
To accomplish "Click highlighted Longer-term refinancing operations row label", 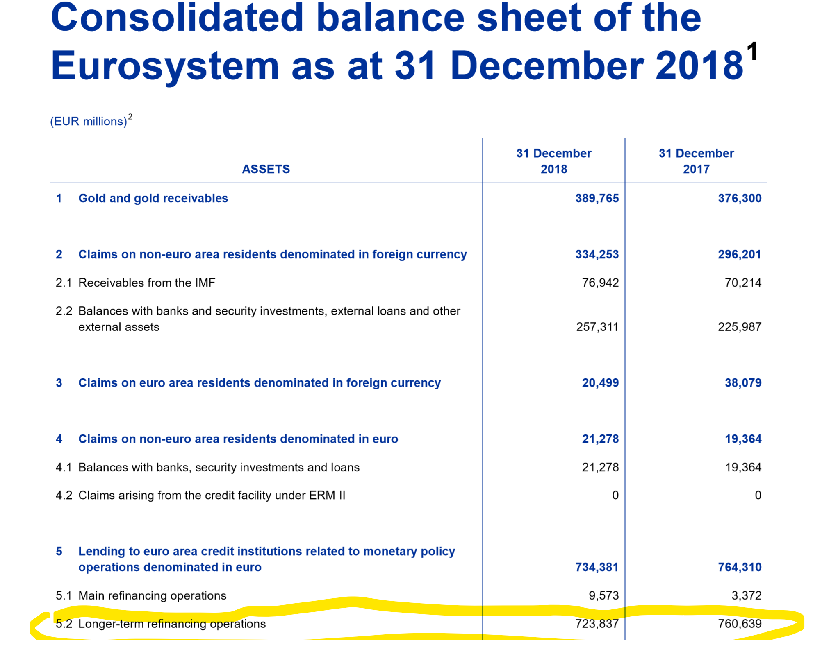I will (172, 624).
